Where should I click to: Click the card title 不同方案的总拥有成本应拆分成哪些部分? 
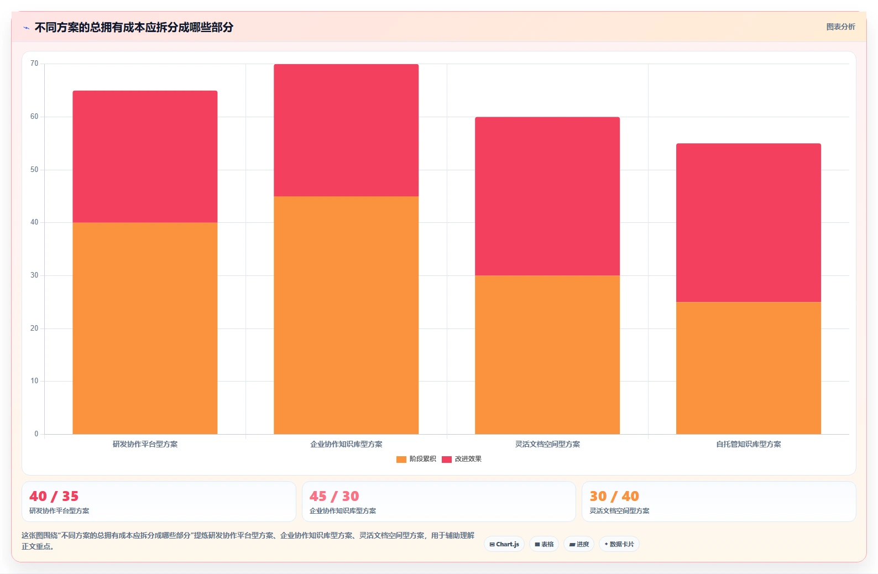click(x=134, y=27)
